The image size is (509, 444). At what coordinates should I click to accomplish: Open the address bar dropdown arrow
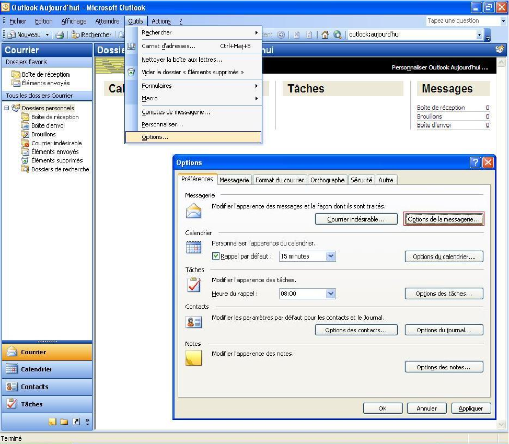(479, 34)
